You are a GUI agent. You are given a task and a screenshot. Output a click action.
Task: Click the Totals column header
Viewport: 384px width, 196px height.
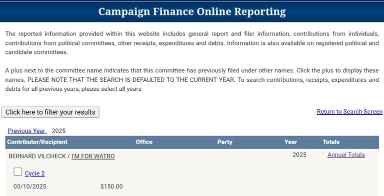point(331,142)
